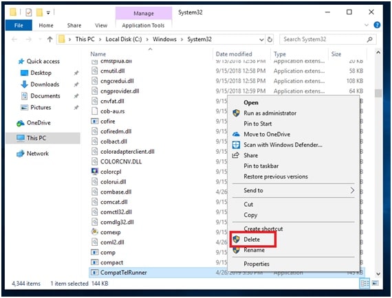Click the chevron after Windows in breadcrumb
This screenshot has height=298, width=392.
click(182, 39)
